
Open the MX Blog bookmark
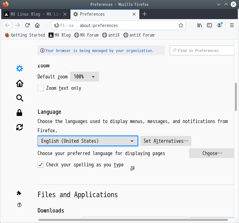tap(59, 35)
